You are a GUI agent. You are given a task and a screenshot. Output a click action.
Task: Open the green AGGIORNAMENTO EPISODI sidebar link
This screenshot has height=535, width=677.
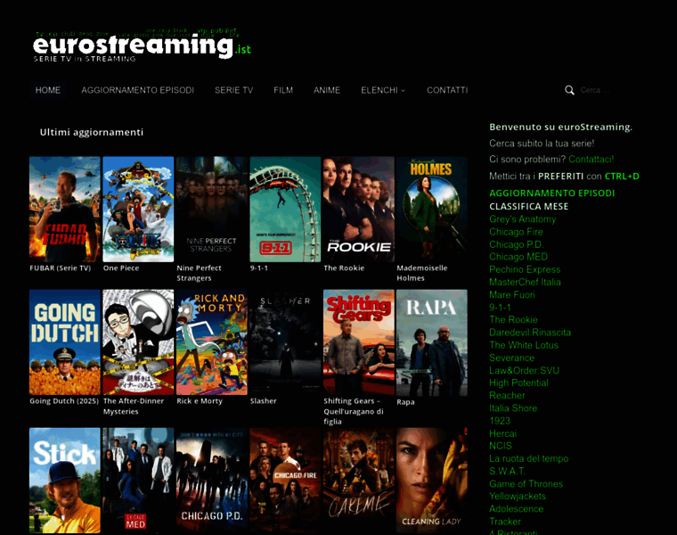tap(551, 193)
